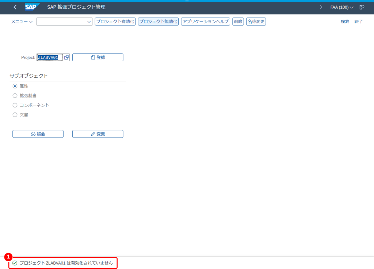Expand the メニュー dropdown
Viewport: 374px width, 269px height.
coord(22,22)
